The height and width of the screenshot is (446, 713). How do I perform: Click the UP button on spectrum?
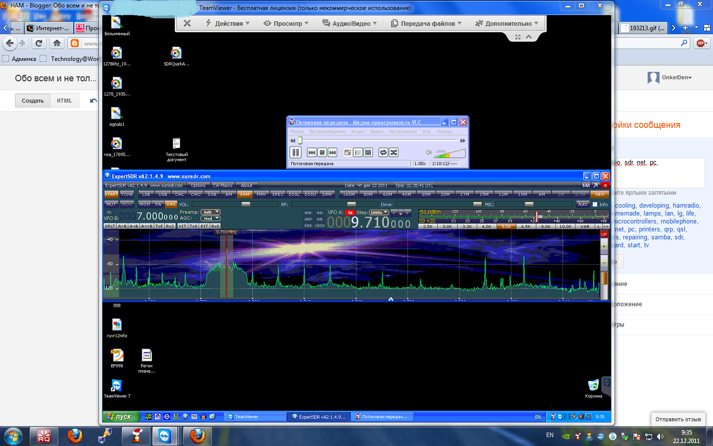click(604, 234)
